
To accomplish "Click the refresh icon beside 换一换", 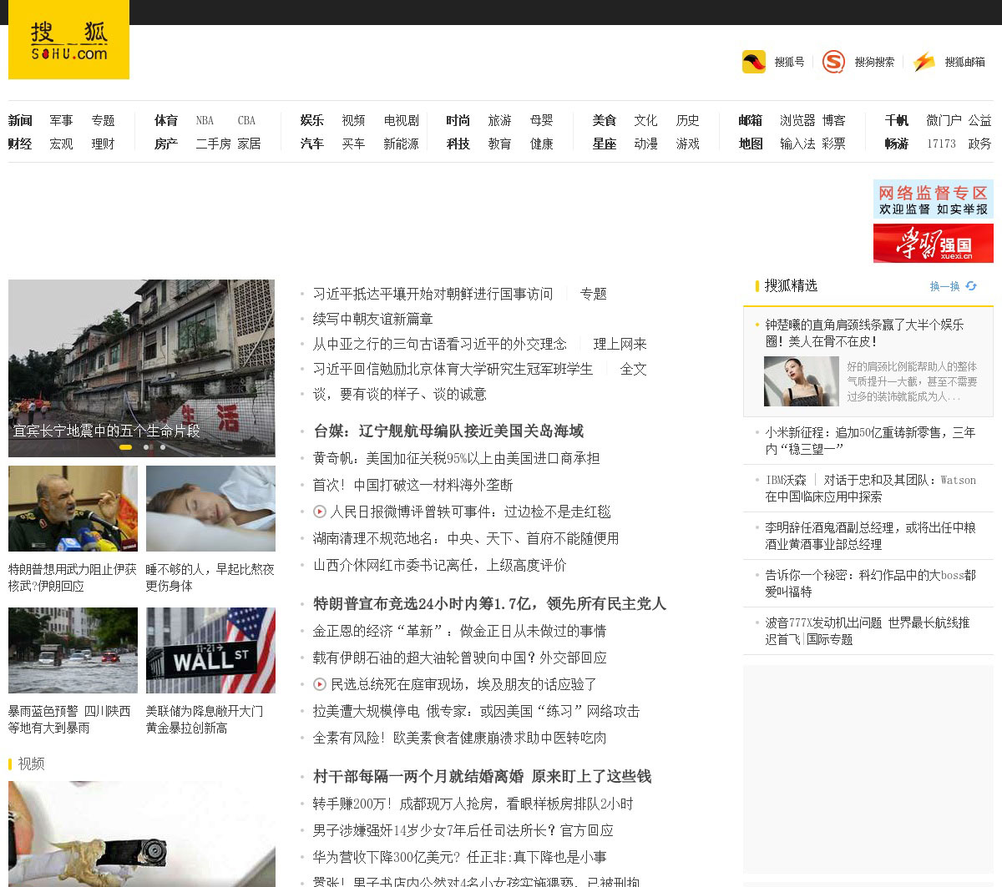I will (971, 286).
